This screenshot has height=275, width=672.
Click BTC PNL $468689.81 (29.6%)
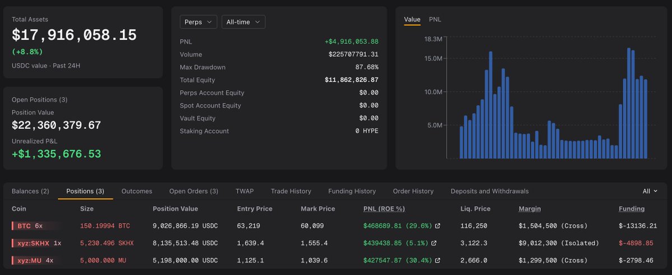tap(397, 226)
